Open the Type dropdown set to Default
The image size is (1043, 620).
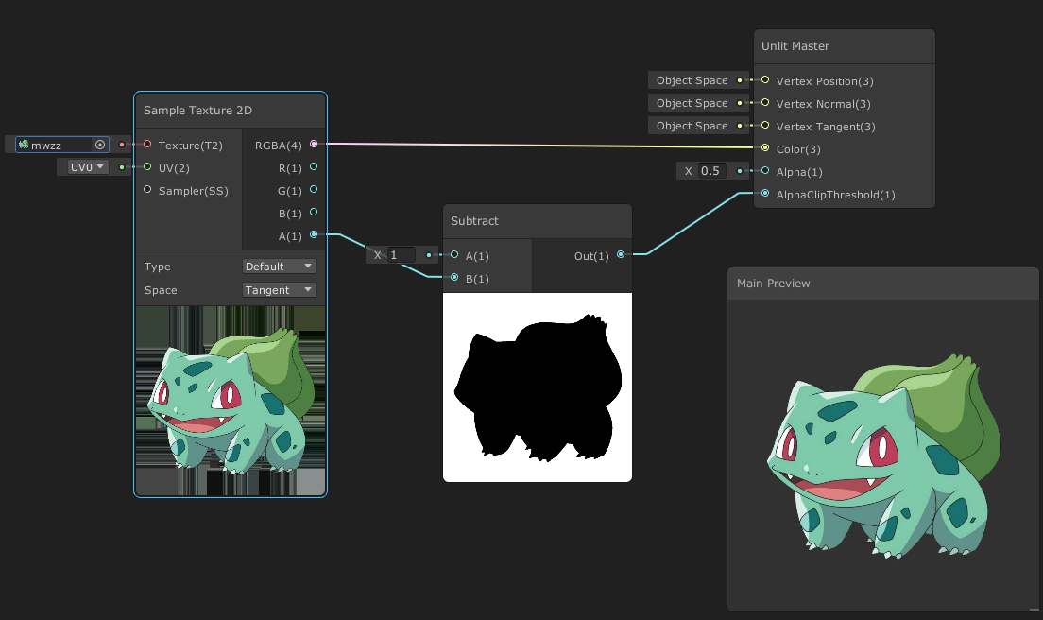click(x=279, y=267)
